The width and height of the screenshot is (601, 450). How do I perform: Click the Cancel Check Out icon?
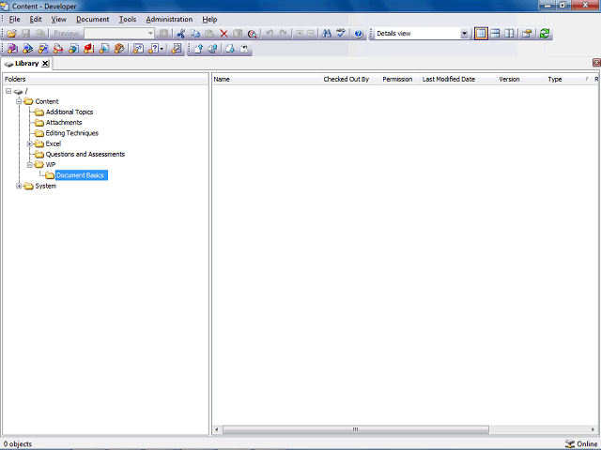click(x=244, y=49)
